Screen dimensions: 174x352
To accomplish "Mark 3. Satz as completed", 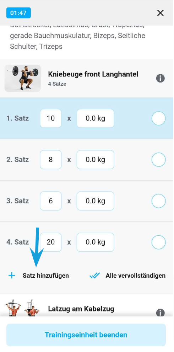I will click(158, 201).
